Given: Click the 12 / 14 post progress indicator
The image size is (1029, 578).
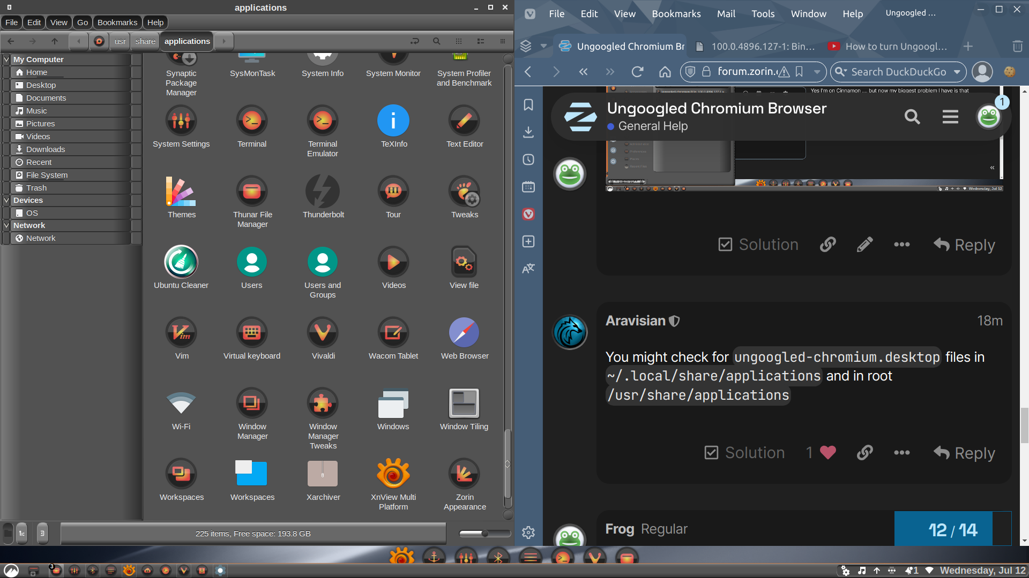Looking at the screenshot, I should click(x=943, y=529).
